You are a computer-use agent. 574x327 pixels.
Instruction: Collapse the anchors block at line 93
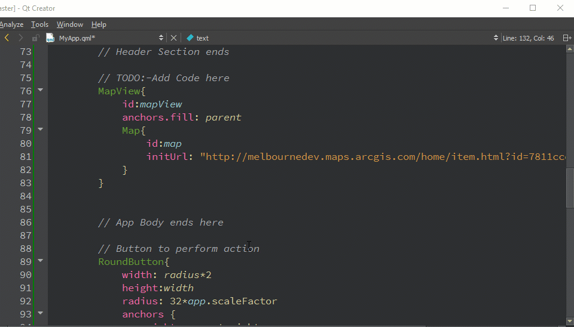[40, 313]
